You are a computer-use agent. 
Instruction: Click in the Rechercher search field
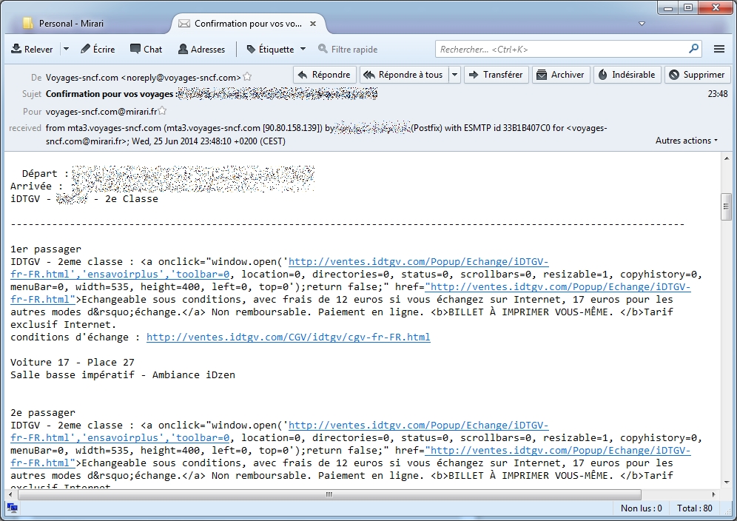(x=562, y=50)
